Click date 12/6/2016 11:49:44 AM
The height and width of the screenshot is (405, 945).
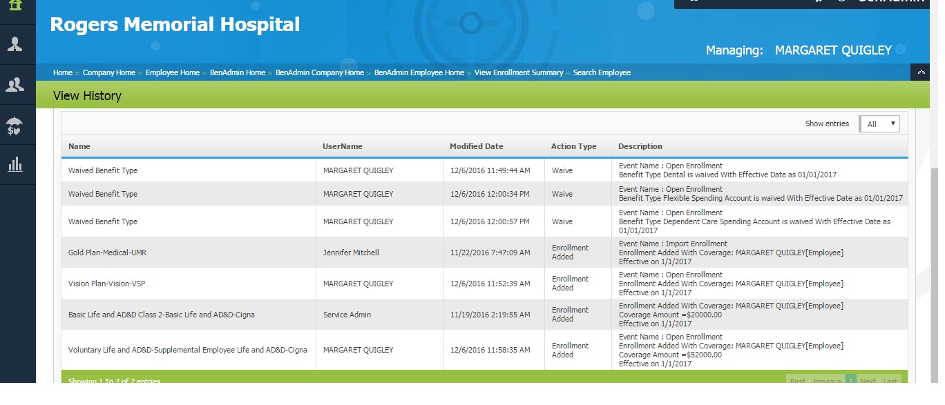click(490, 170)
